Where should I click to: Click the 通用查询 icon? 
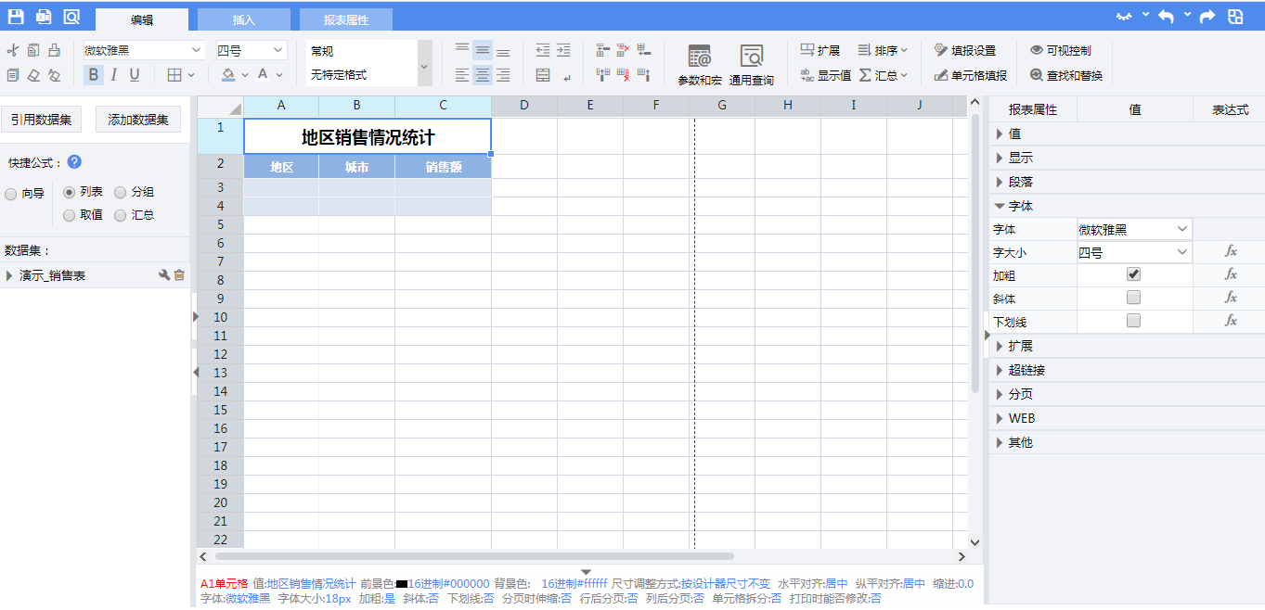pos(751,64)
